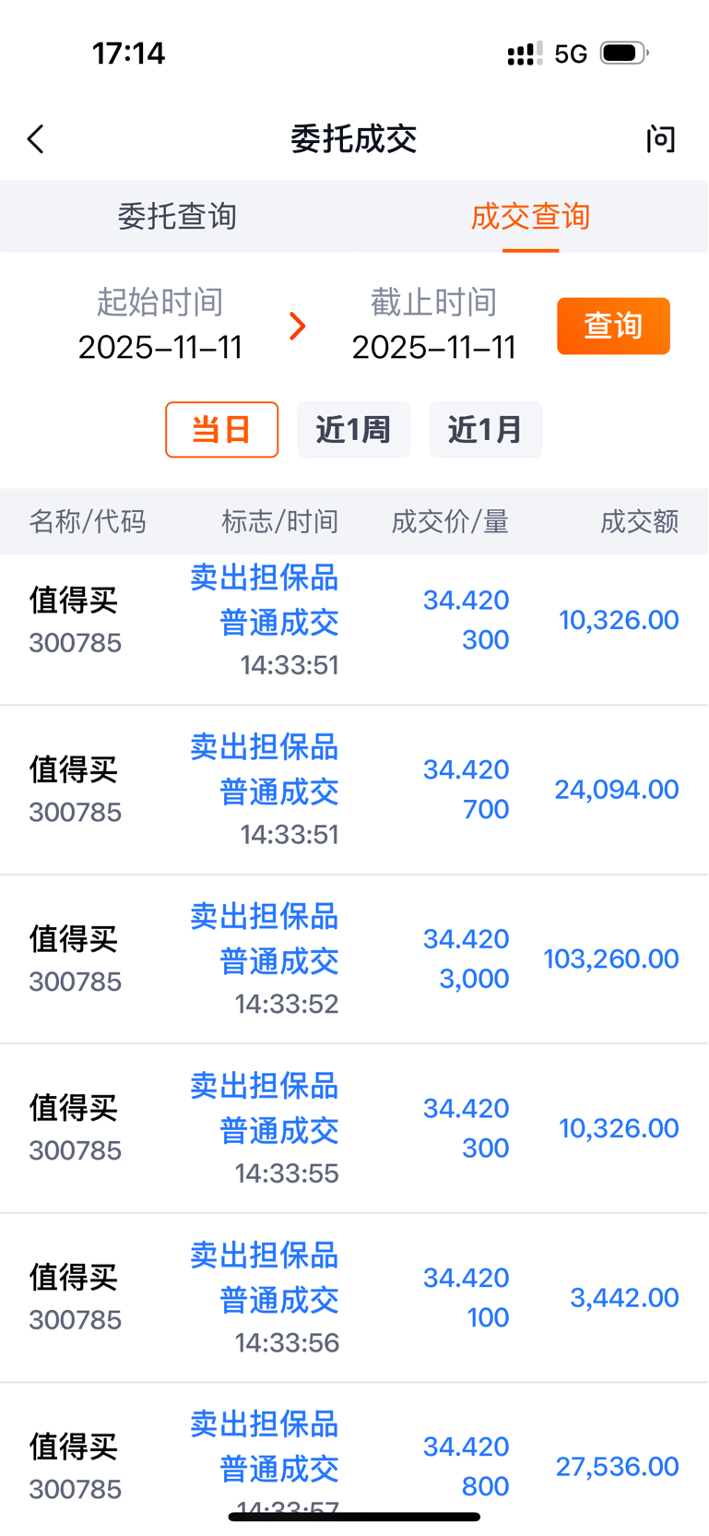The width and height of the screenshot is (709, 1536).
Task: Tap the battery icon in the status bar
Action: 624,54
